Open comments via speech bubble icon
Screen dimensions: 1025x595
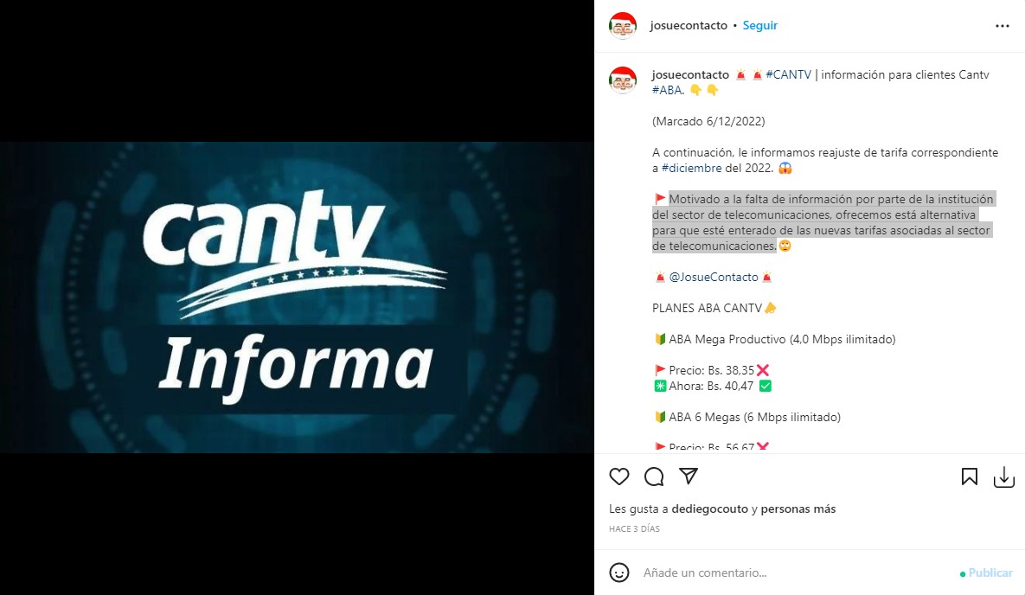[654, 477]
